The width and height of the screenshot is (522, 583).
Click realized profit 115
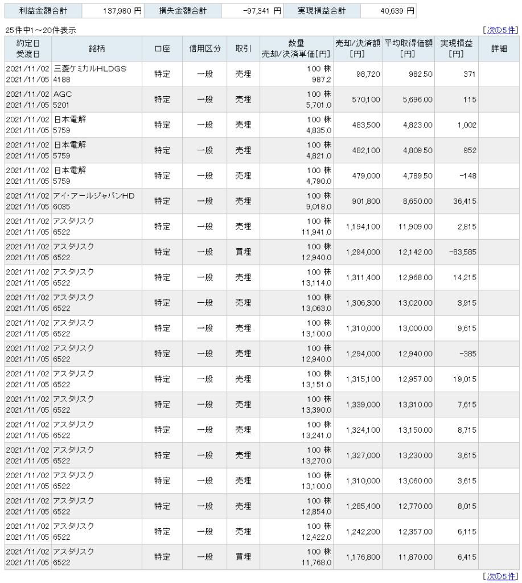point(470,100)
